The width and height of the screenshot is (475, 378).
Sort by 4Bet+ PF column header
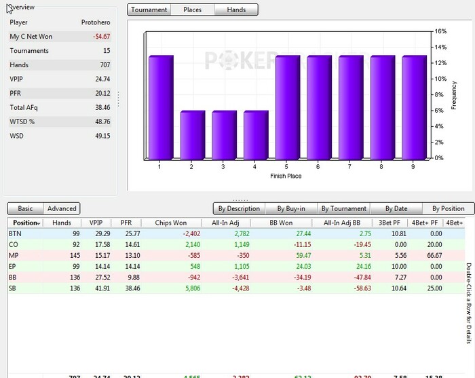425,223
